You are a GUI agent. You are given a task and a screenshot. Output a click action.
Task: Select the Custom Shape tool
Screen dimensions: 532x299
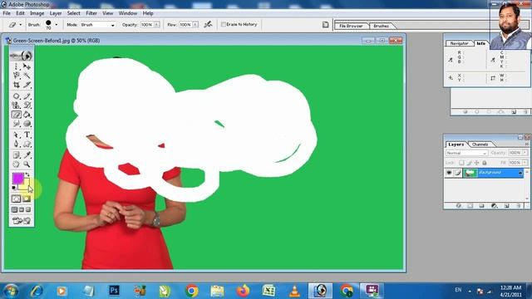[x=27, y=144]
